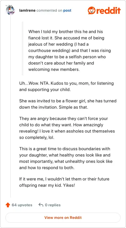This screenshot has width=126, height=228.
Task: Click the 'If it were me' paragraph
Action: click(x=64, y=182)
